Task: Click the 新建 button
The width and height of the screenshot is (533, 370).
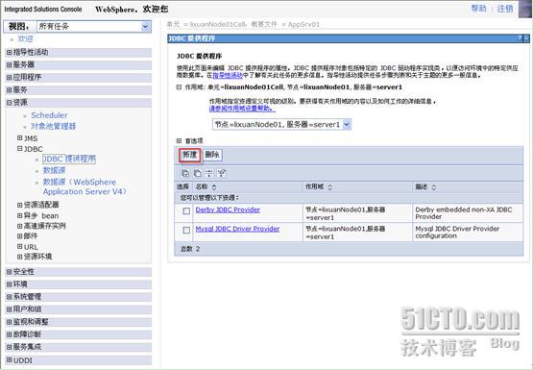Action: click(190, 155)
